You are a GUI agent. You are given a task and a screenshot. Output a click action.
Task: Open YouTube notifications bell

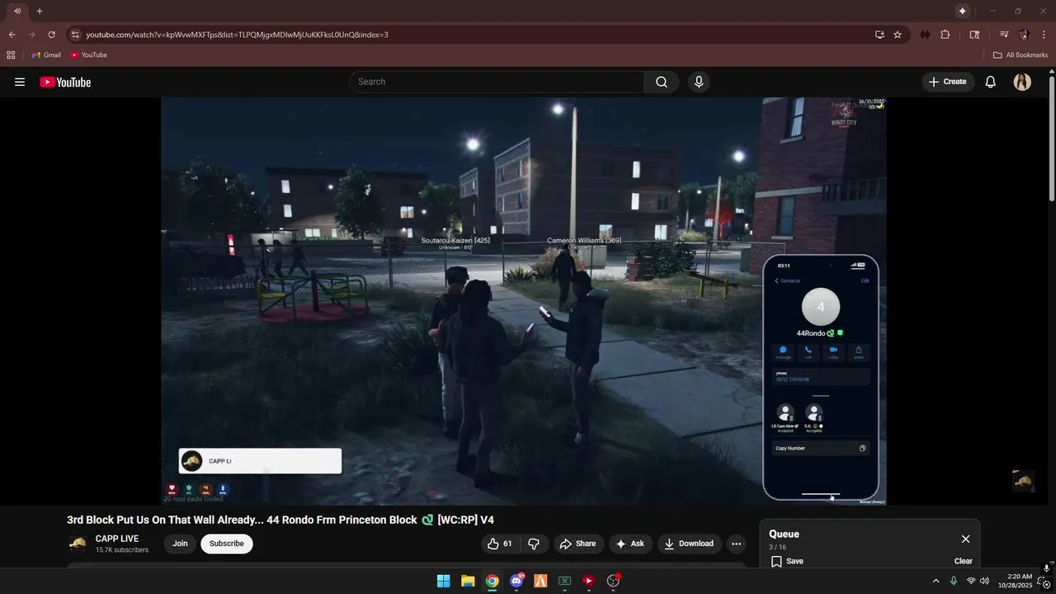click(x=991, y=82)
